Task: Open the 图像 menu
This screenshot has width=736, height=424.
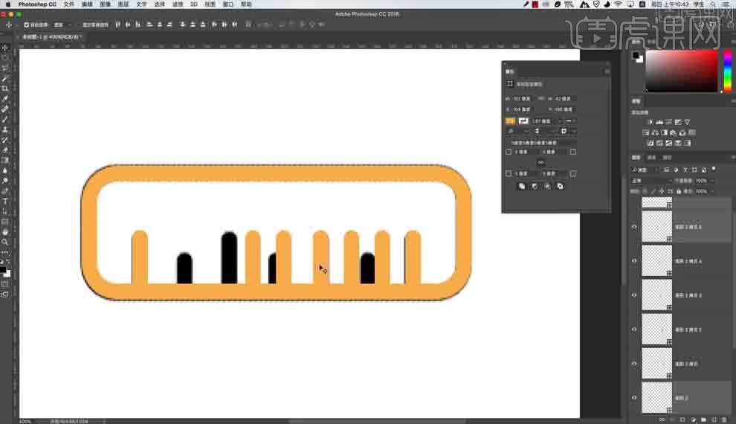Action: tap(105, 4)
